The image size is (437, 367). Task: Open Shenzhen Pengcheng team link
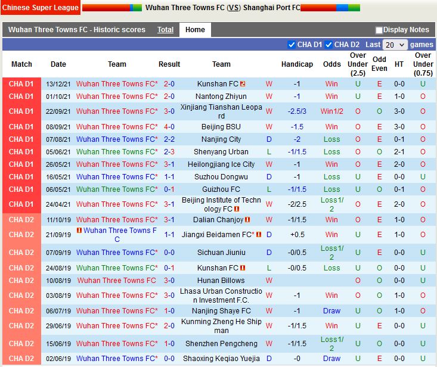pos(221,344)
